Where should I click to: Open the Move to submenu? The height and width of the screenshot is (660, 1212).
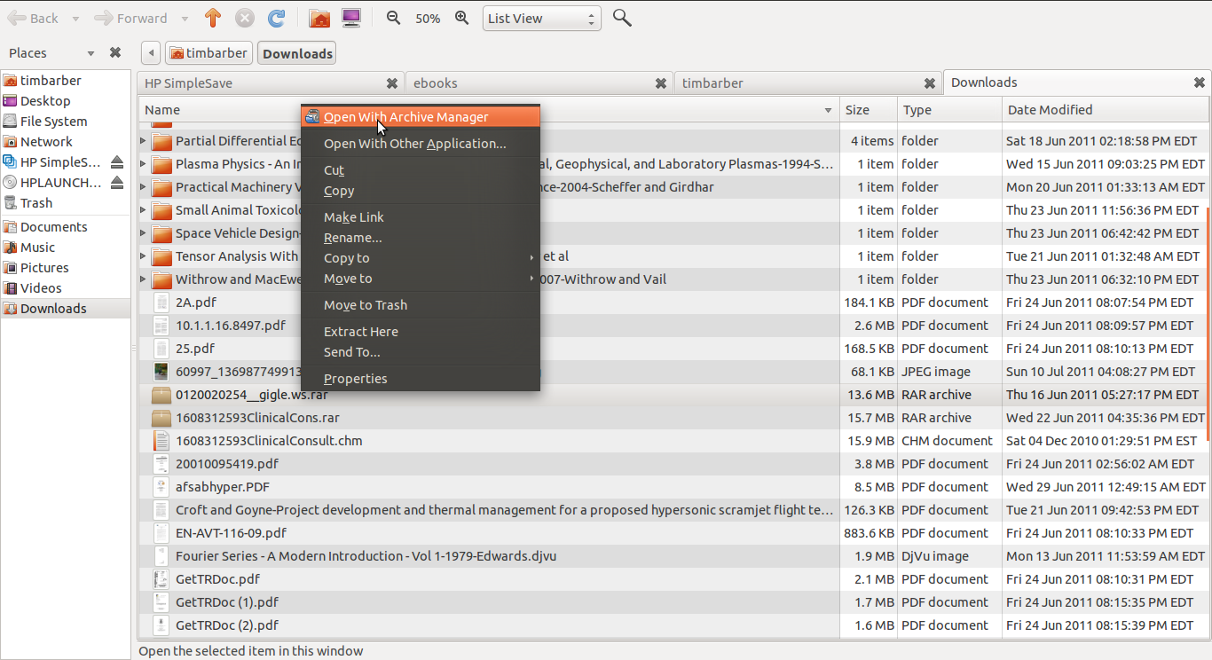coord(421,279)
